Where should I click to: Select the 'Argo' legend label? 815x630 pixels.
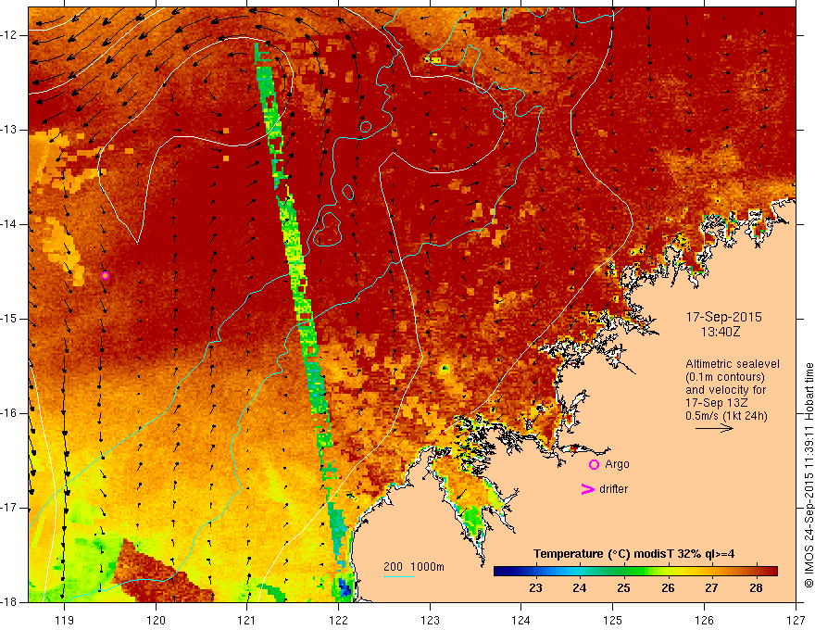pyautogui.click(x=617, y=464)
